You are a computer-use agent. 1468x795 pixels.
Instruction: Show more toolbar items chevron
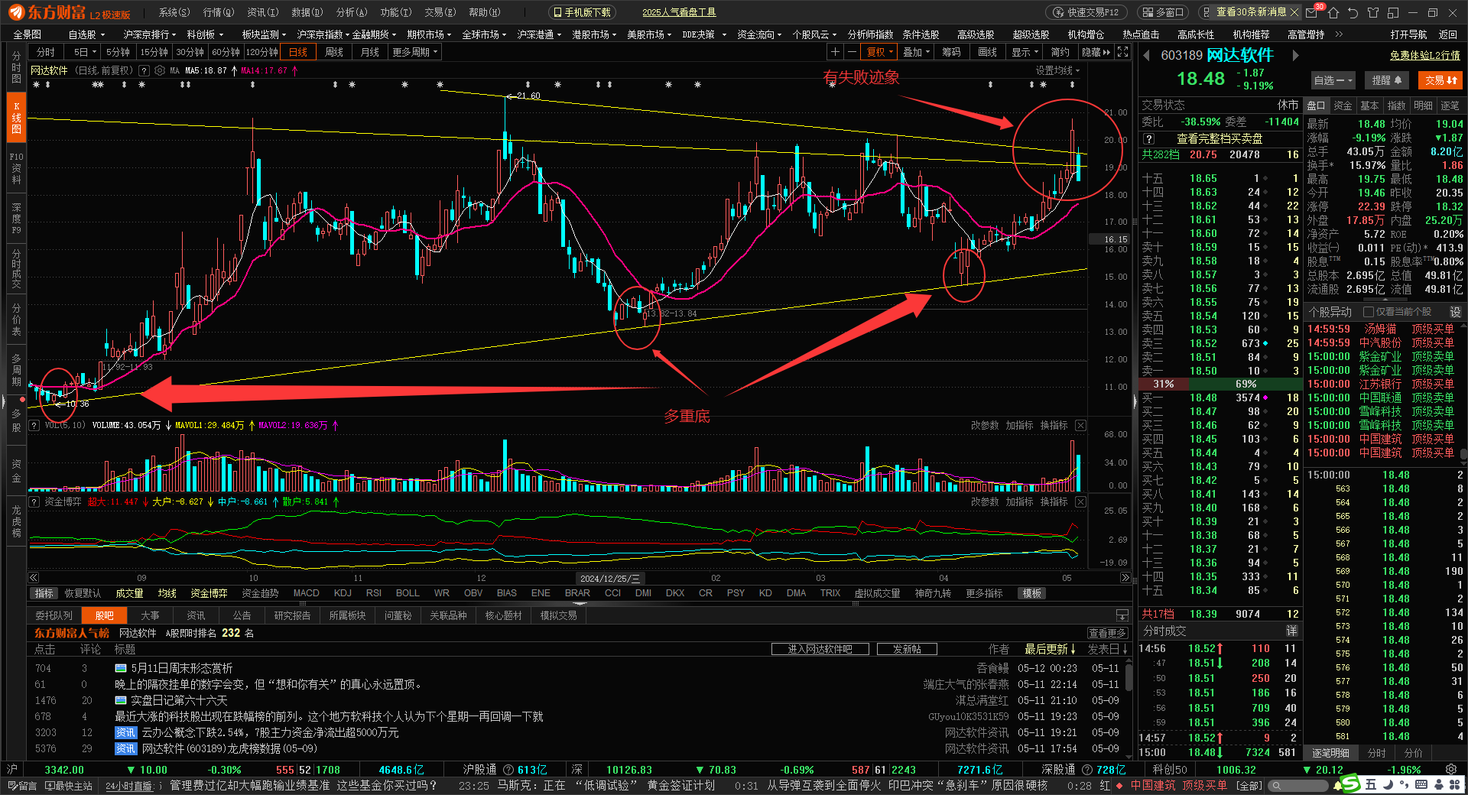click(1339, 34)
